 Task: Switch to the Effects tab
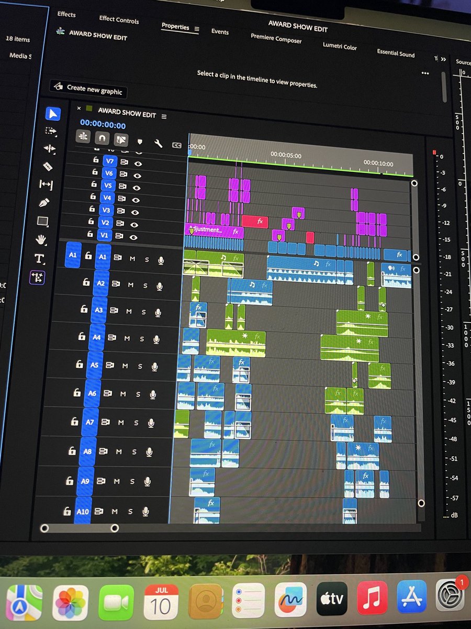pos(66,14)
